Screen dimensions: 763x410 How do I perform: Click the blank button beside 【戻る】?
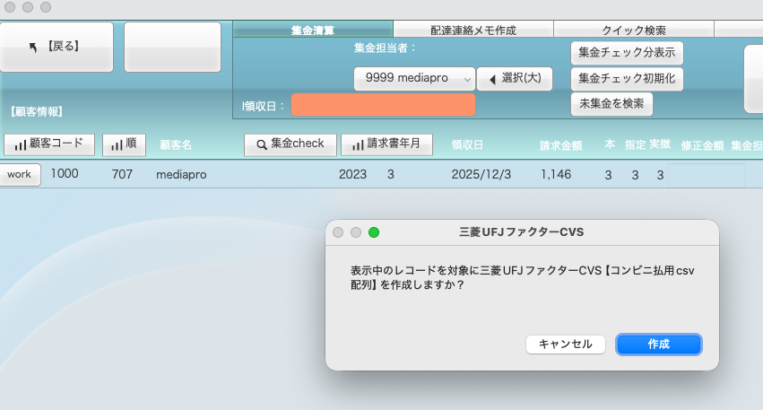(172, 48)
